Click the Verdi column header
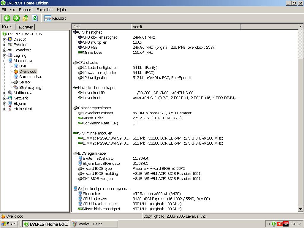Viewport: 304px width, 228px height. tap(186, 27)
